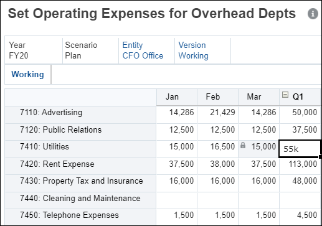Click Rent Expense Feb cell 38,000
The image size is (322, 226).
[217, 166]
